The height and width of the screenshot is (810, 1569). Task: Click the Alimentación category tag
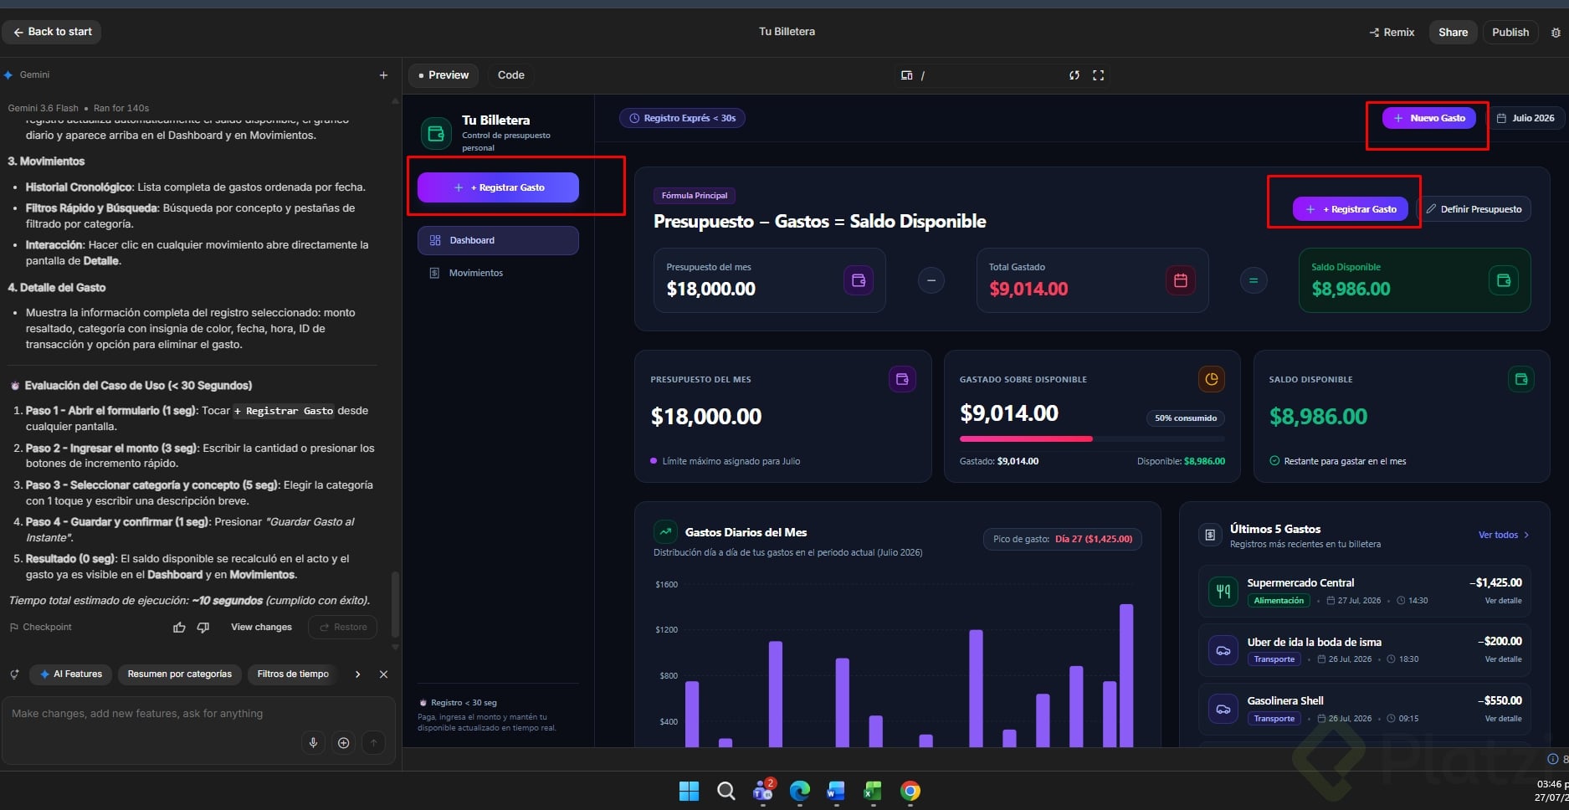1279,601
